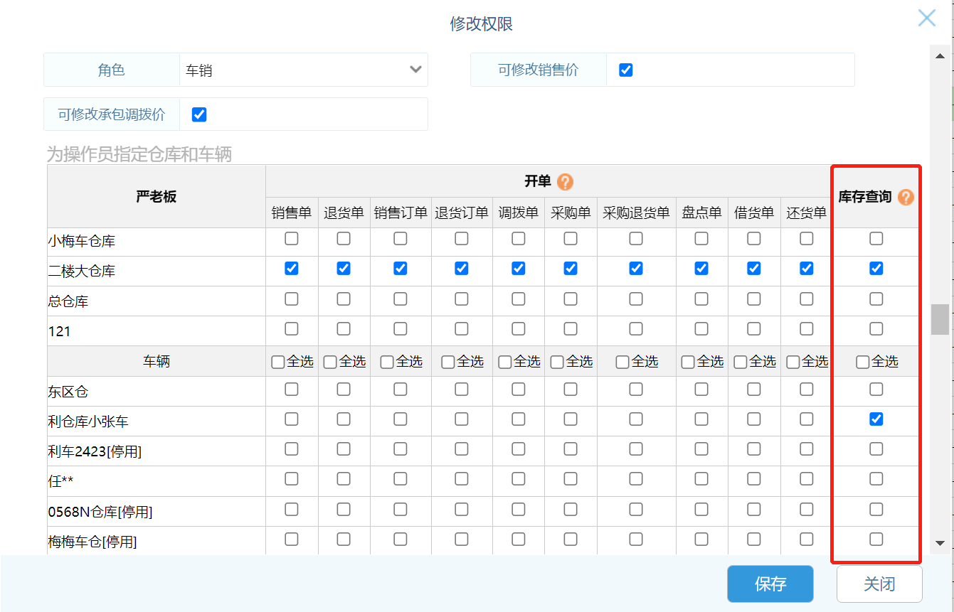The width and height of the screenshot is (954, 612).
Task: Click the 梅梅车仓[停用] row label
Action: (x=92, y=542)
